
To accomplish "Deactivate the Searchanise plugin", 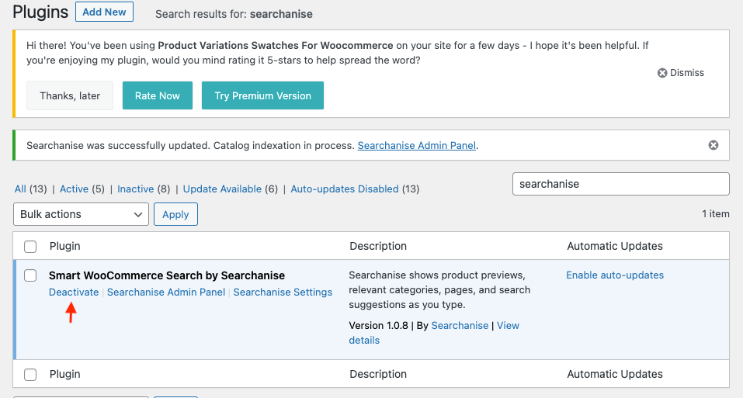I will coord(74,292).
